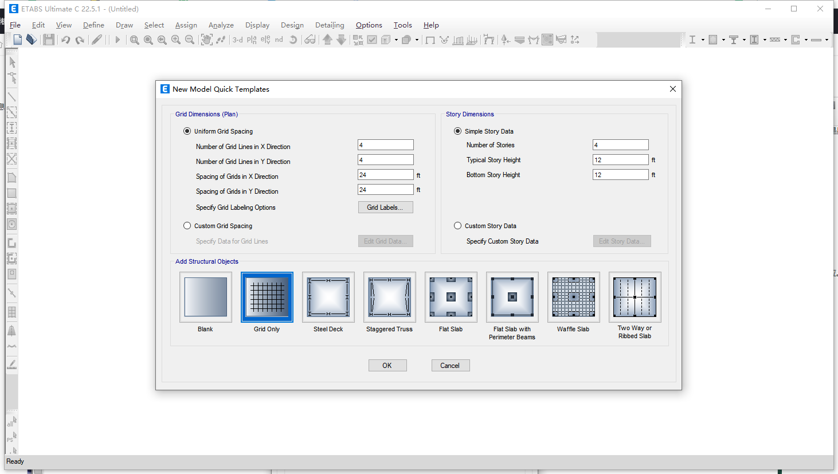Click the Typical Story Height field

point(621,160)
